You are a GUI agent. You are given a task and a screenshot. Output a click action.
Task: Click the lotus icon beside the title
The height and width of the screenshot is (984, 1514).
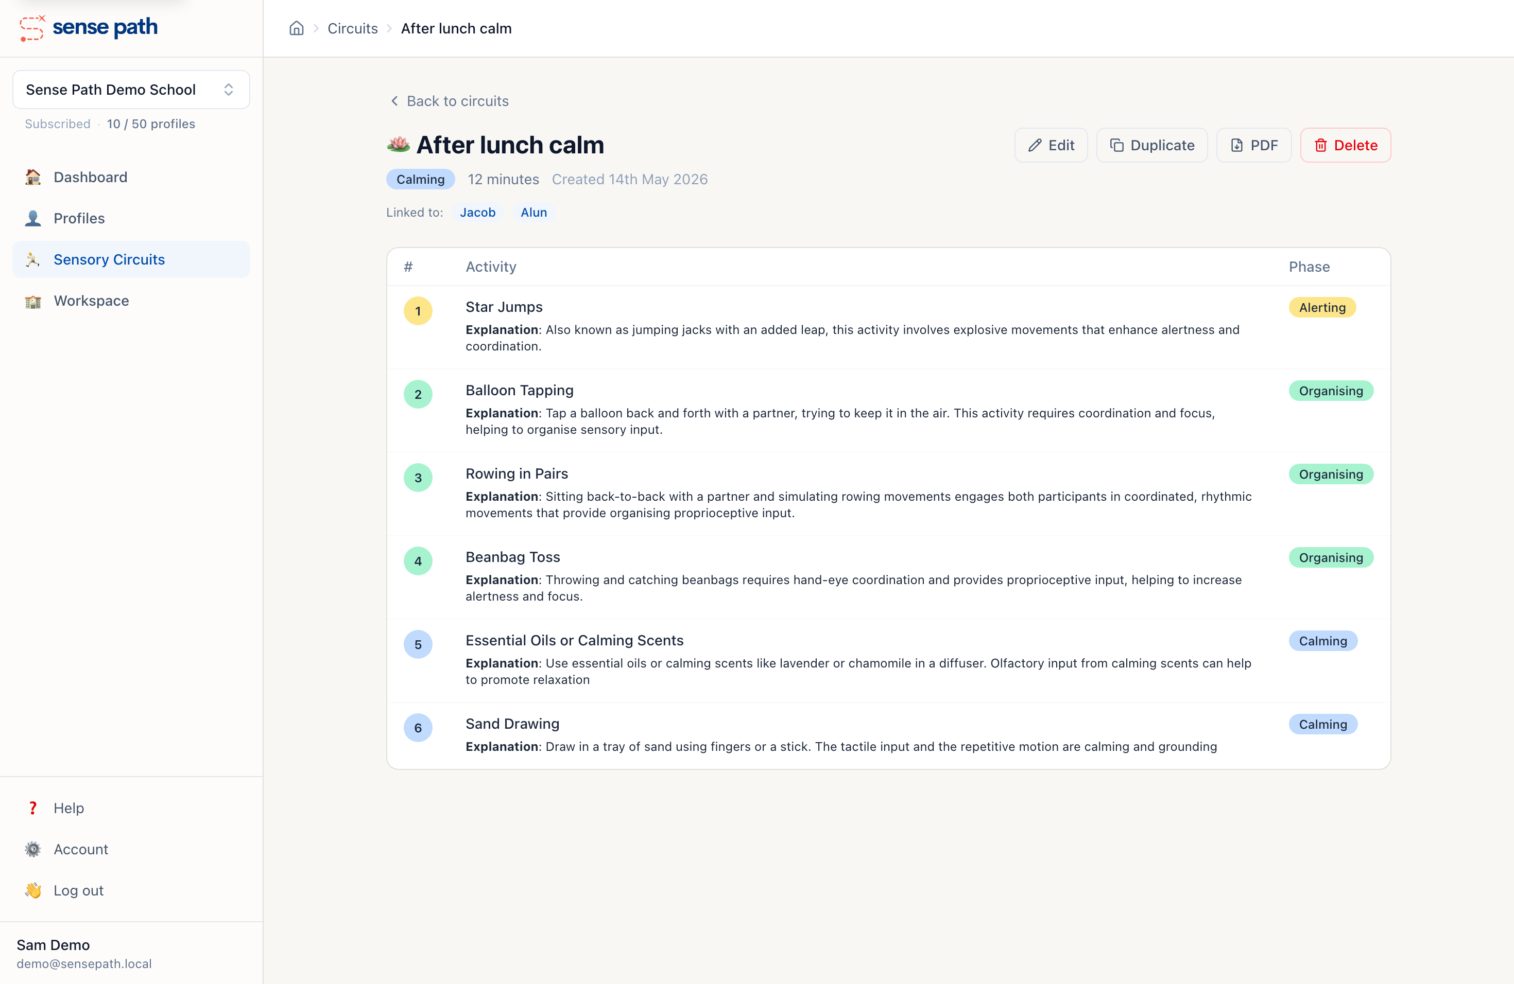tap(398, 144)
